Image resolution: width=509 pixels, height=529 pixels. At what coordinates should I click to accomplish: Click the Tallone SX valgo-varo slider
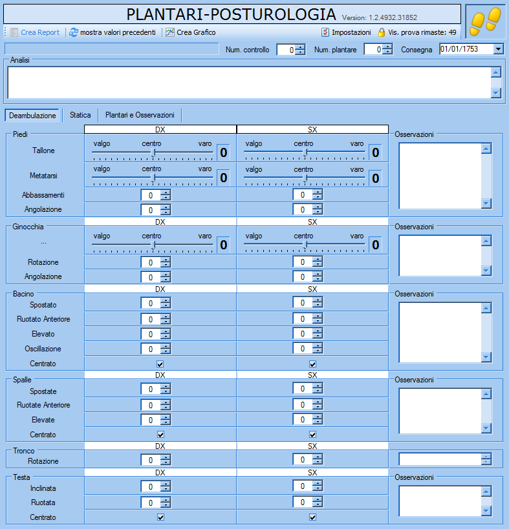coord(305,153)
